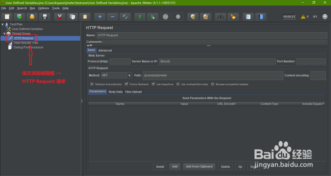331x176 pixels.
Task: Click the New test plan icon
Action: [7, 17]
